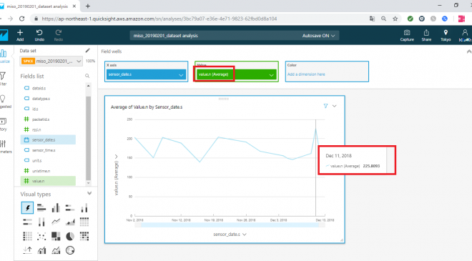
Task: Pick the horizontal stacked bar chart type
Action: [x=70, y=207]
